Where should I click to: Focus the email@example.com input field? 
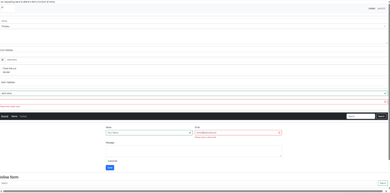238,133
